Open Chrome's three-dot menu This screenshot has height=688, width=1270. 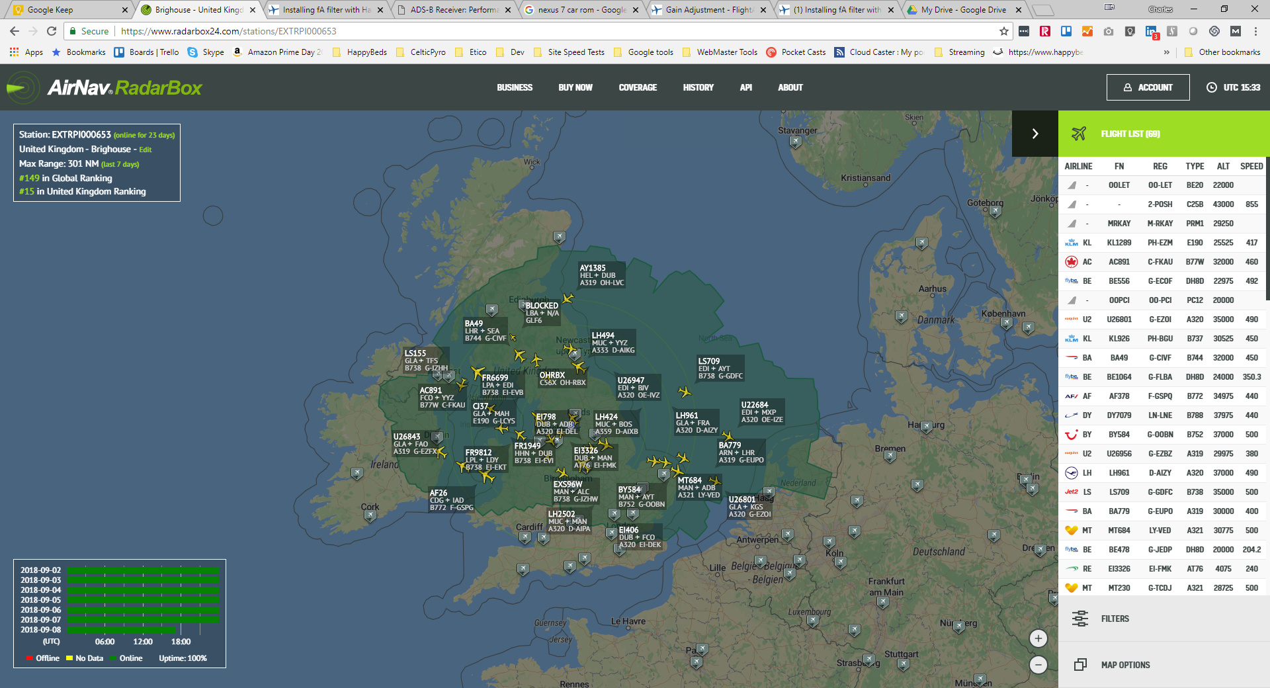pyautogui.click(x=1255, y=31)
